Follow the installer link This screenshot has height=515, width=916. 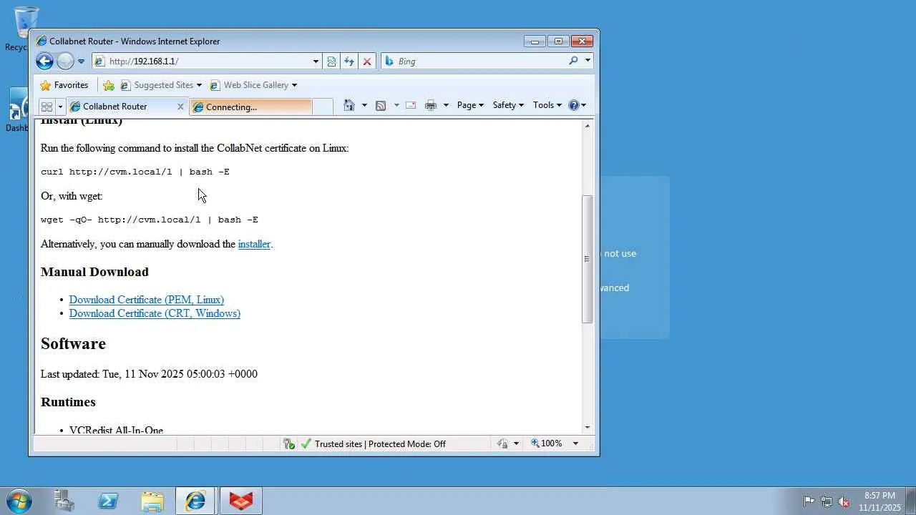(x=254, y=244)
